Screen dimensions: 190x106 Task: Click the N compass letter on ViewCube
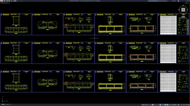click(183, 6)
